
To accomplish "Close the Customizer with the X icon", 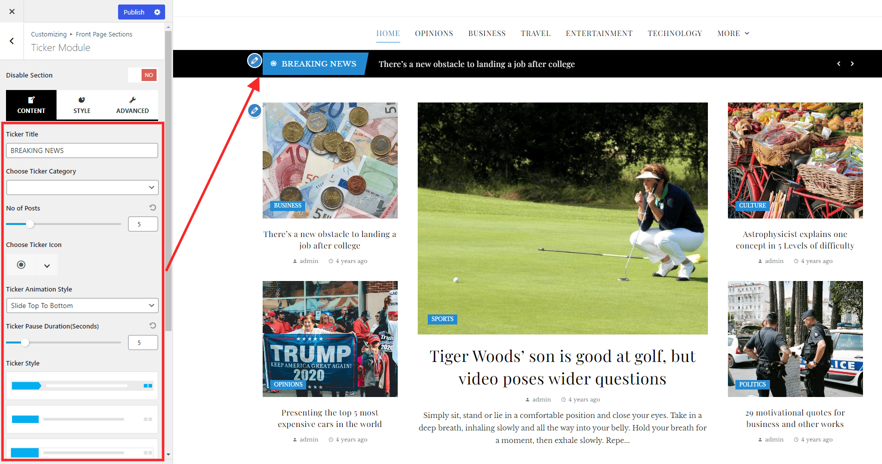I will (12, 11).
